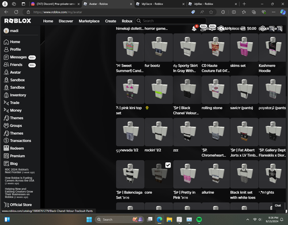The image size is (288, 225).
Task: Click the site info lock icon
Action: 28,12
